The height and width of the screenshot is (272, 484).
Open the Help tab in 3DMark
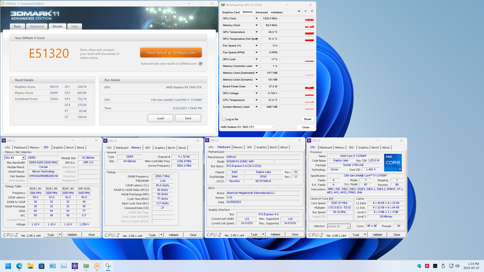pos(75,26)
